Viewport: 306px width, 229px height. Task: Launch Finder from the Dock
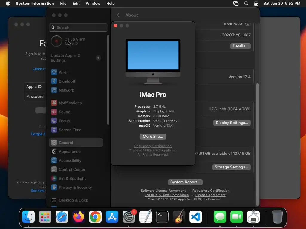point(28,217)
